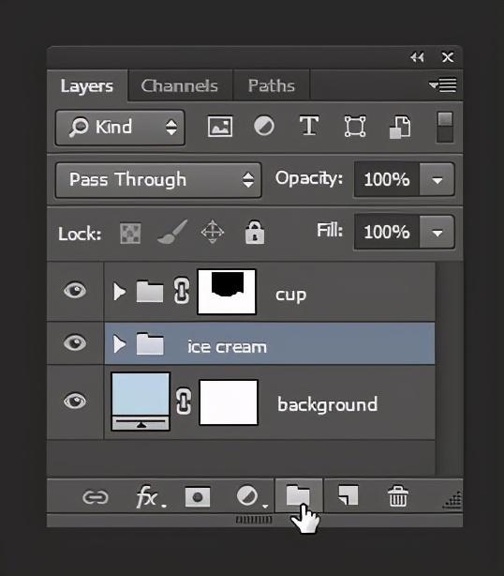Hide the cup group

[75, 291]
